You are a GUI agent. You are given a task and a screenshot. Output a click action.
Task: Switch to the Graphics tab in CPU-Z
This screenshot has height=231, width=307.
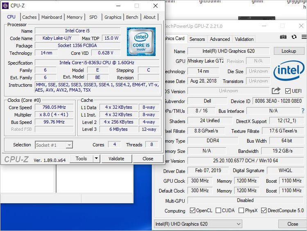click(x=113, y=17)
